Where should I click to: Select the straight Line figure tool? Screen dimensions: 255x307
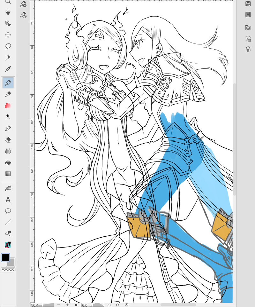(8, 222)
